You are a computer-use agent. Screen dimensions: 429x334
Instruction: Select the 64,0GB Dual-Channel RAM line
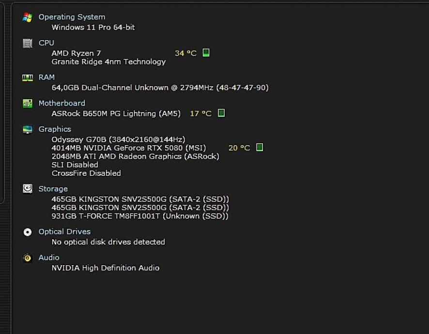tap(160, 88)
